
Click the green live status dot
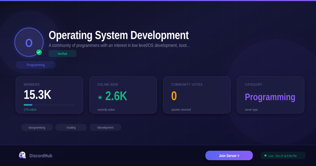click(x=265, y=155)
